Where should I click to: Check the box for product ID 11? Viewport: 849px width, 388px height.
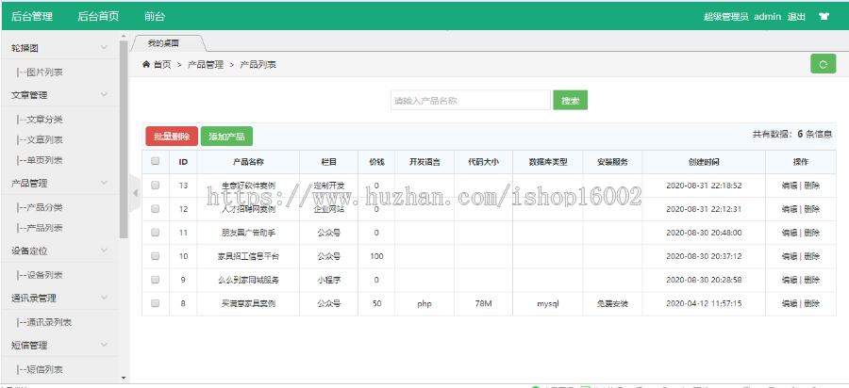coord(156,233)
